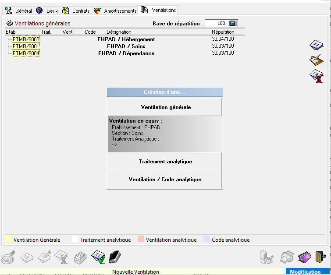Select the Amortissements tab
The width and height of the screenshot is (331, 275).
click(x=115, y=11)
